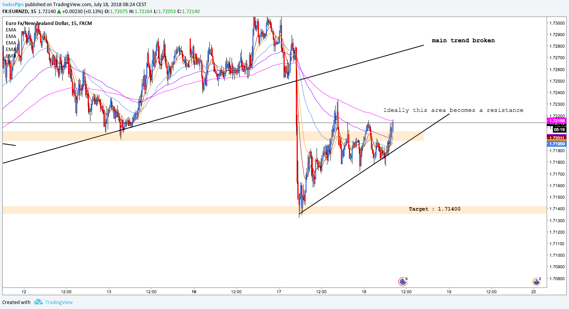Click the blue 1.71959 price tag
Image resolution: width=569 pixels, height=309 pixels.
click(x=556, y=144)
